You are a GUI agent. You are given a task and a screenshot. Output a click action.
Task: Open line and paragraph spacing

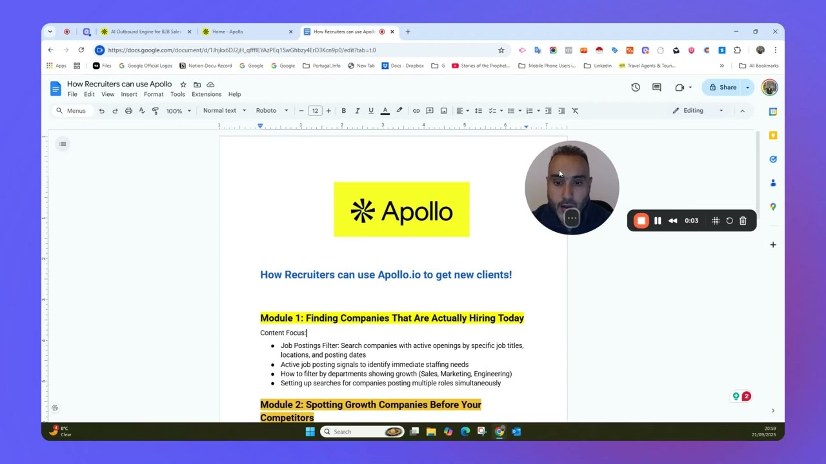478,111
